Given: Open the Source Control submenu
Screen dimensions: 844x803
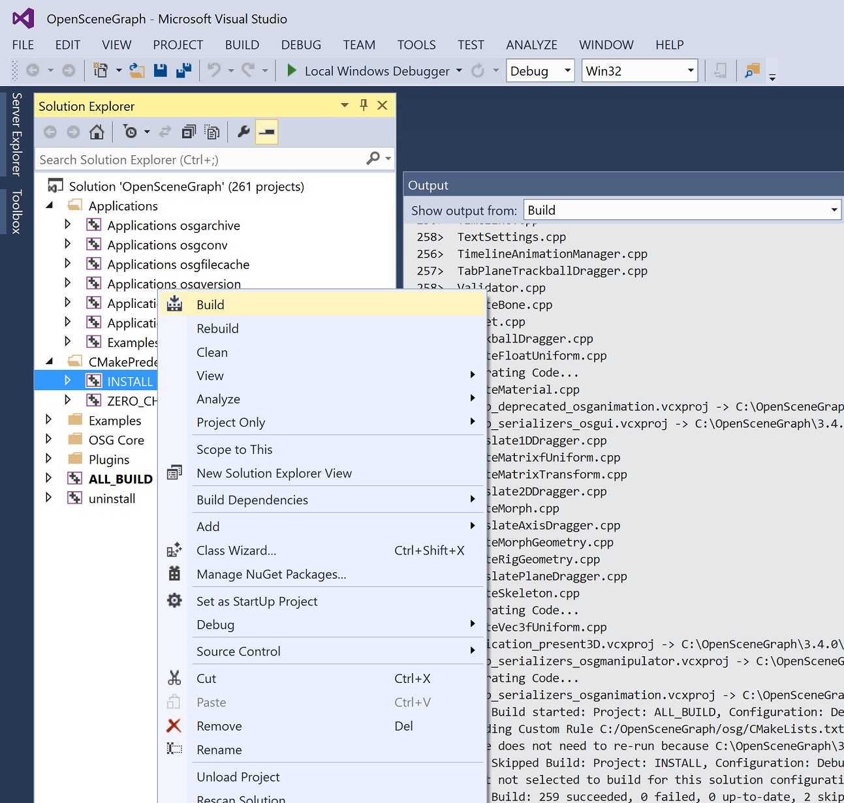Looking at the screenshot, I should pyautogui.click(x=322, y=651).
